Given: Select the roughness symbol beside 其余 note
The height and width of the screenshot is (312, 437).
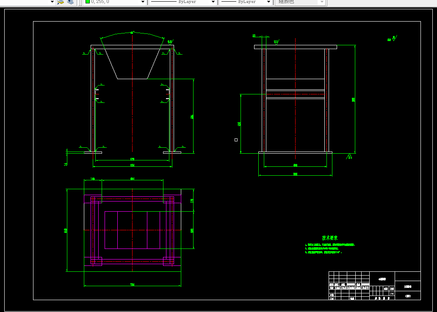Looking at the screenshot, I should coord(394,38).
